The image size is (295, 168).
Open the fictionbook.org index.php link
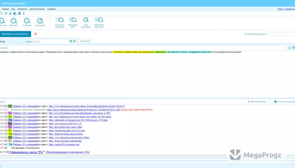(x=80, y=113)
